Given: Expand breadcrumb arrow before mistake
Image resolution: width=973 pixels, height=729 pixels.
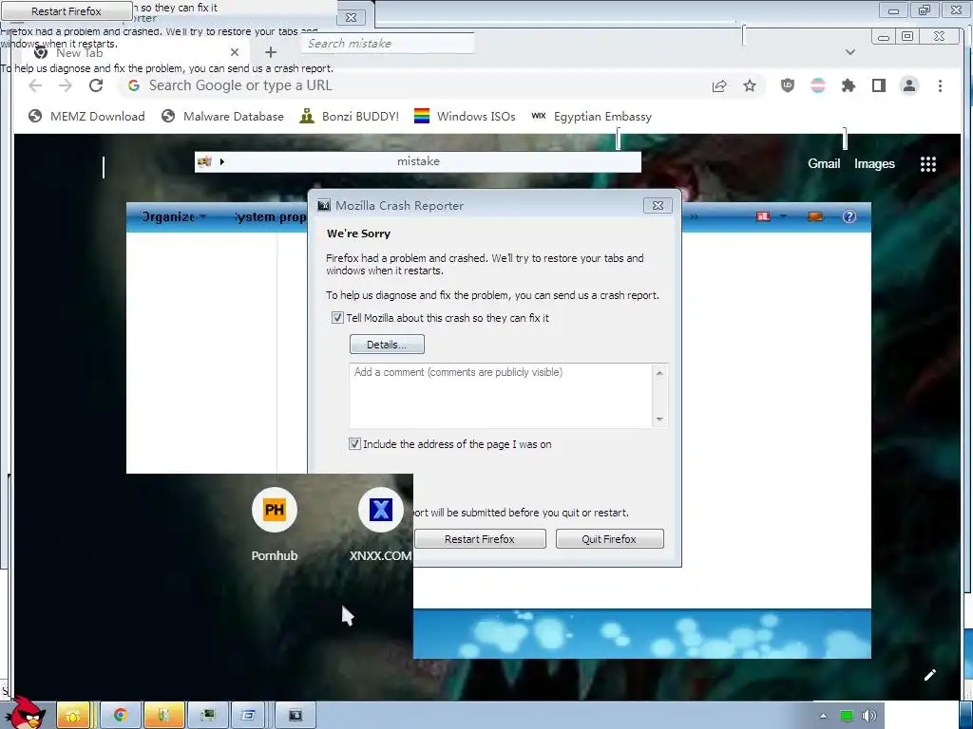Looking at the screenshot, I should pos(221,161).
